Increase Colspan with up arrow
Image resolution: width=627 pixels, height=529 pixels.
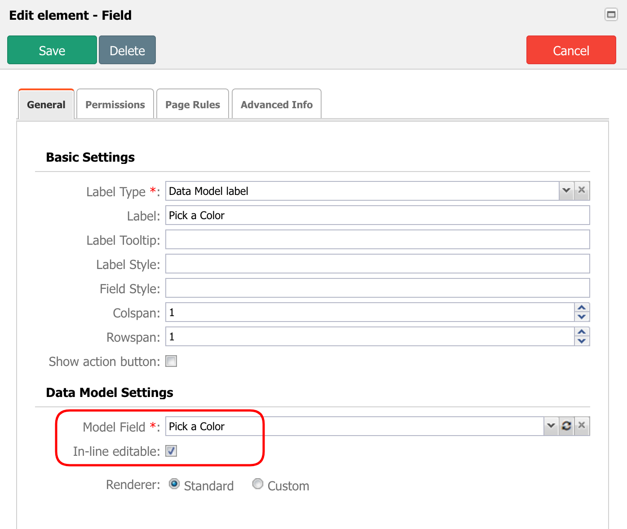pyautogui.click(x=582, y=308)
